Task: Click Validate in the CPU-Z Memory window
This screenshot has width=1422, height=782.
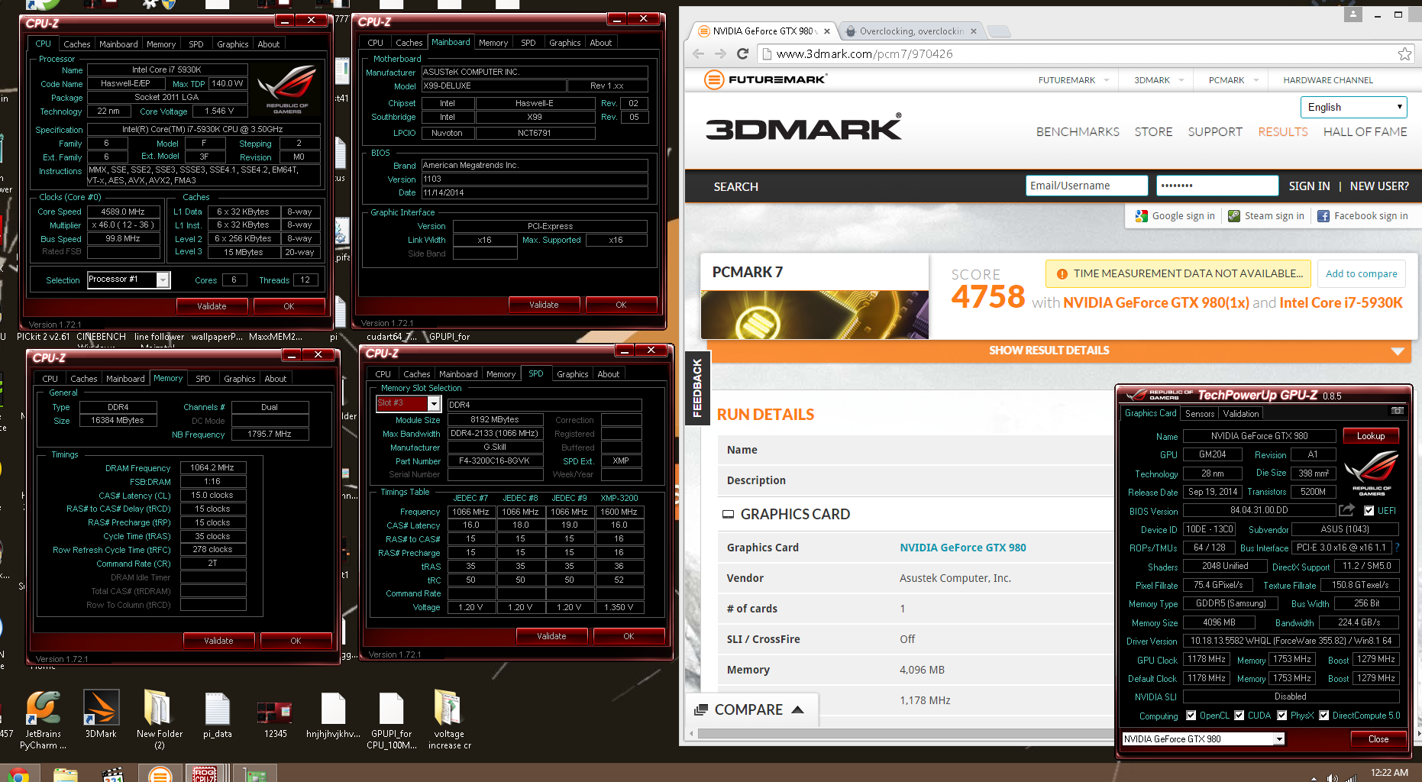Action: (218, 640)
